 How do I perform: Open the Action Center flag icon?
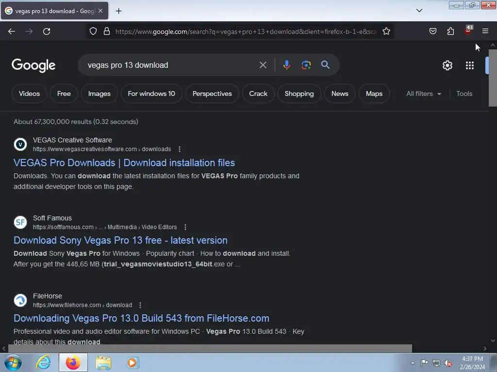(x=424, y=362)
